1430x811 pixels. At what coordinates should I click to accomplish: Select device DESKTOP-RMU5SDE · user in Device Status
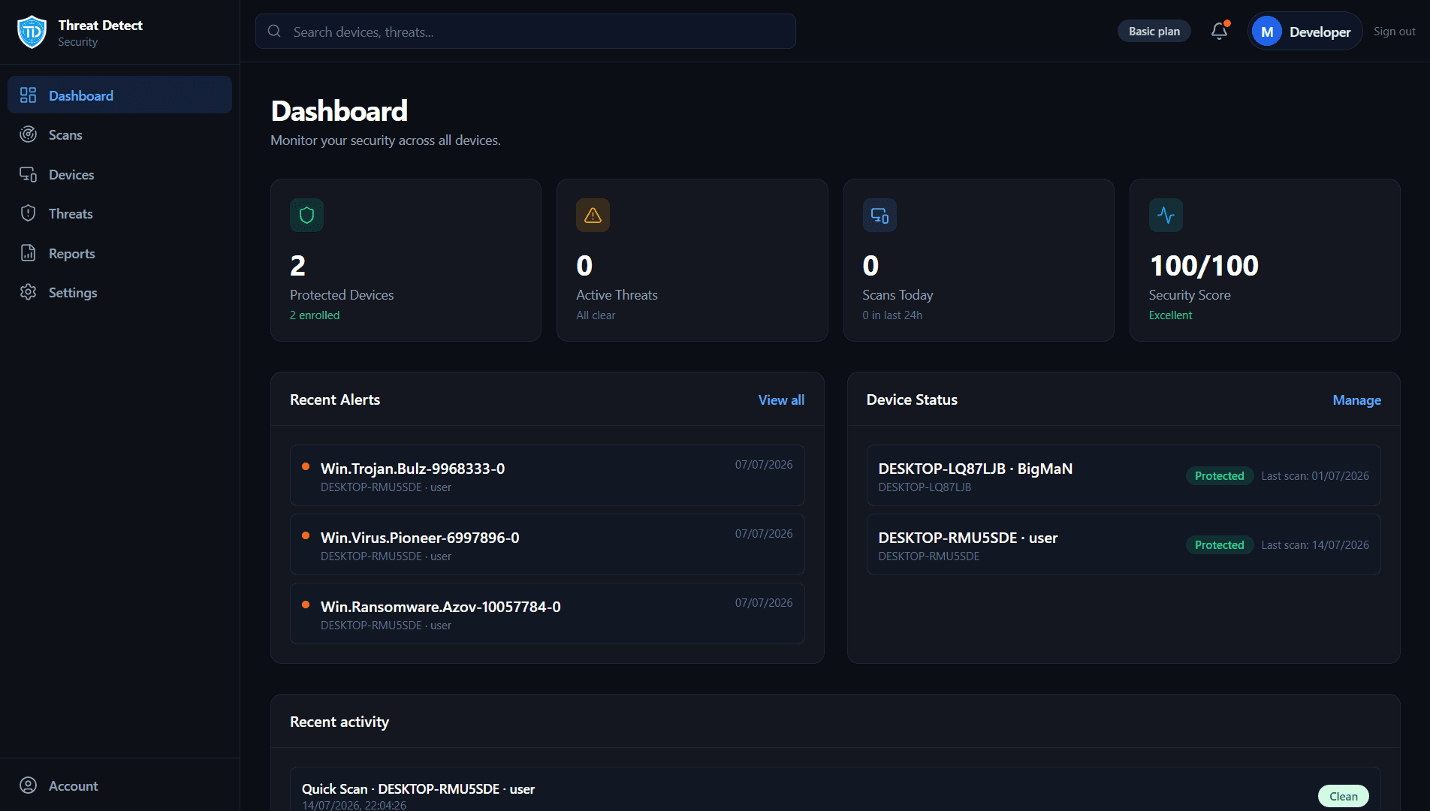[x=1124, y=544]
